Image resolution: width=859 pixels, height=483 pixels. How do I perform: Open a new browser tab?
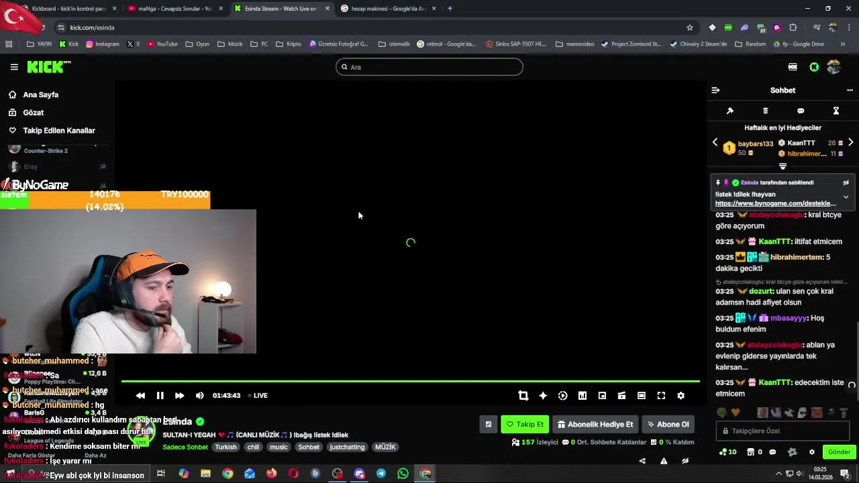450,9
